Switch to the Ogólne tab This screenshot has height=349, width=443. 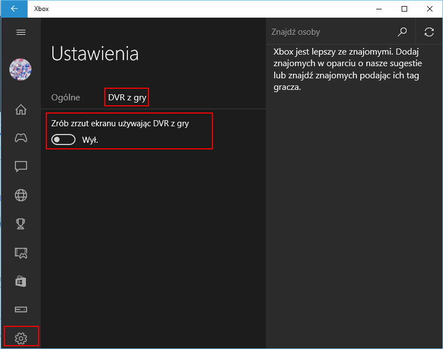pyautogui.click(x=66, y=98)
